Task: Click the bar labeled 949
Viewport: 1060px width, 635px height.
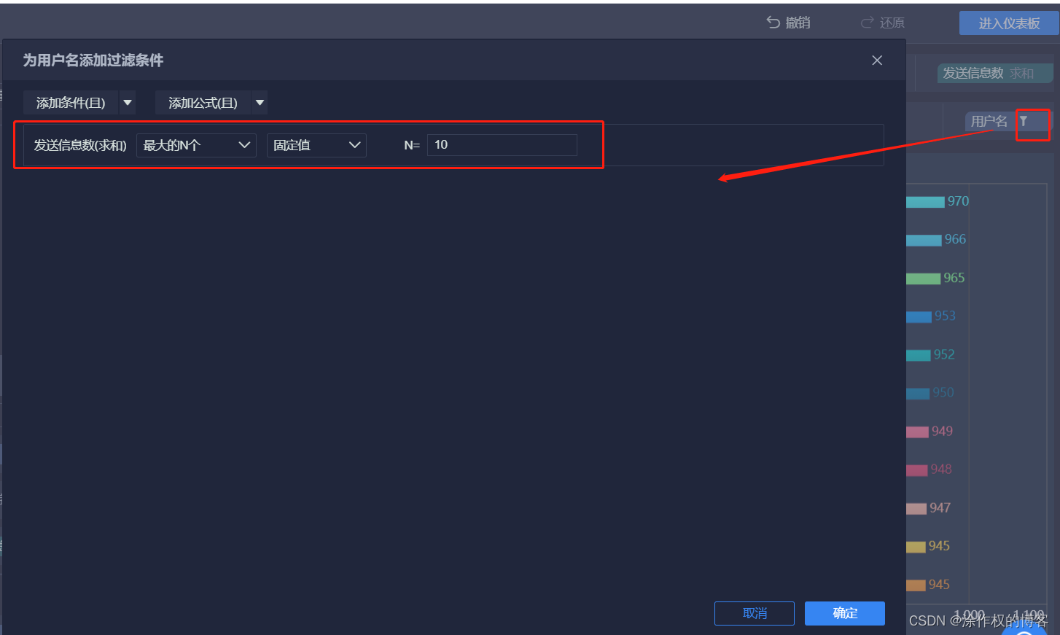Action: click(x=917, y=432)
